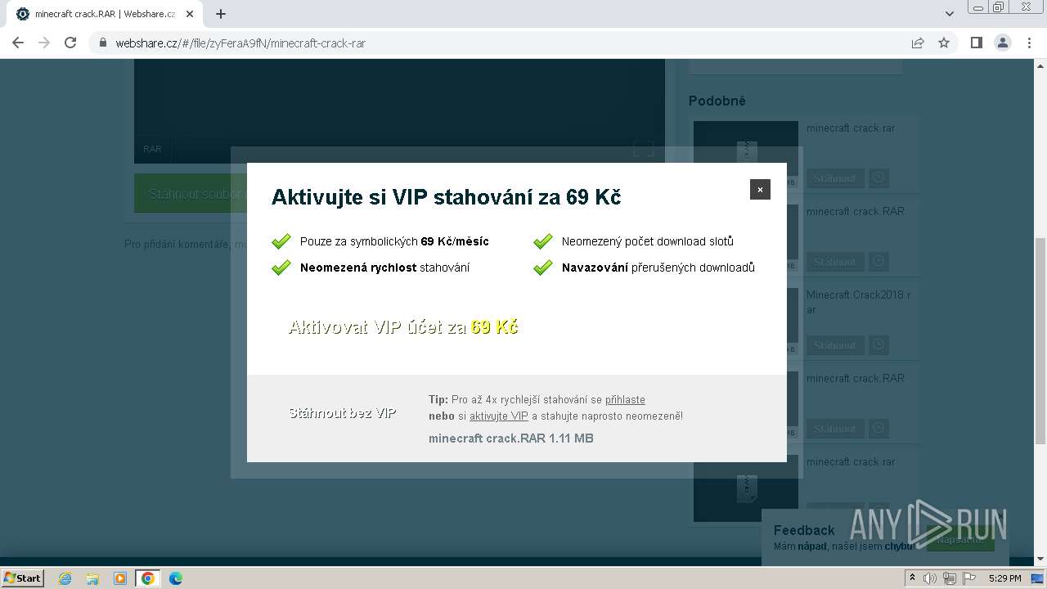Show hidden tray icons
This screenshot has height=589, width=1047.
point(913,578)
